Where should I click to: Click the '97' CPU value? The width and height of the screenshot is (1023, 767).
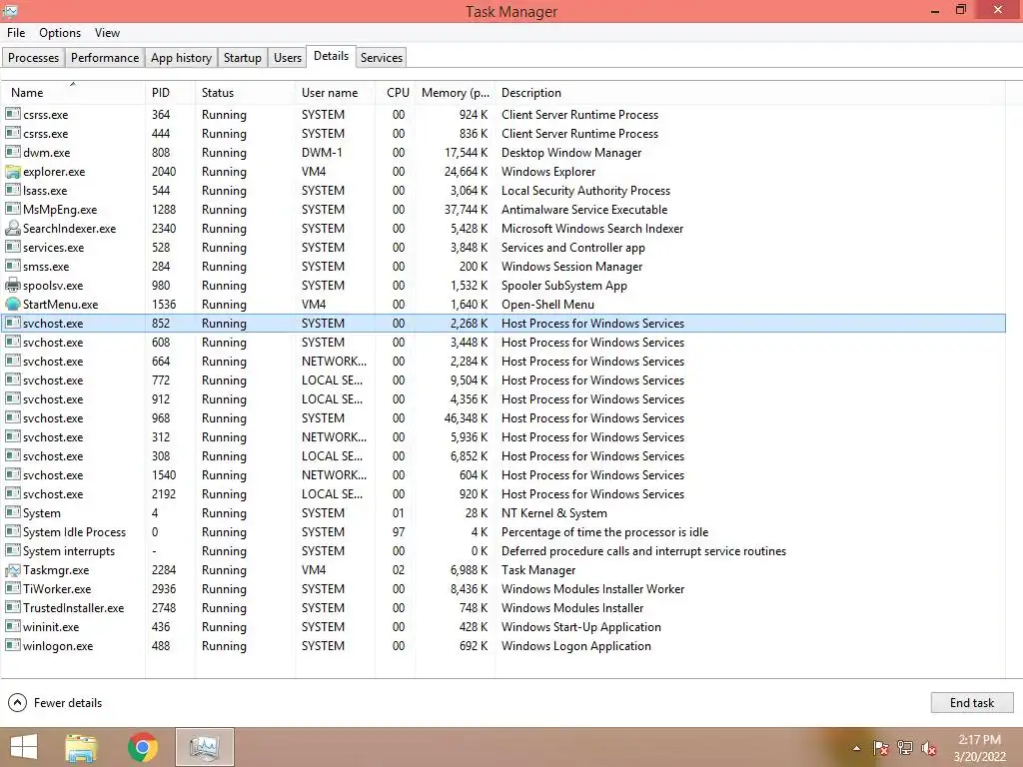tap(398, 532)
